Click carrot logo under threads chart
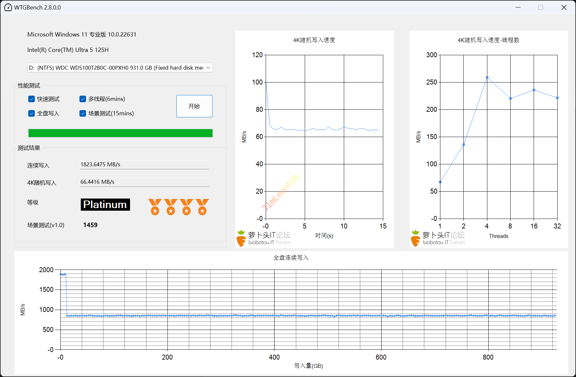Image resolution: width=576 pixels, height=377 pixels. (x=416, y=239)
